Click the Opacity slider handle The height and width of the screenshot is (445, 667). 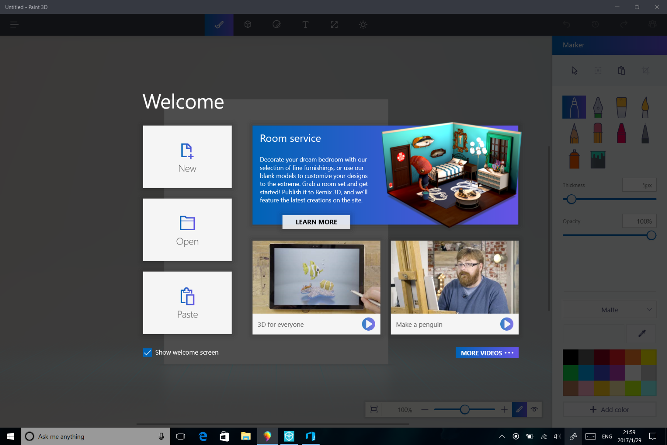651,235
